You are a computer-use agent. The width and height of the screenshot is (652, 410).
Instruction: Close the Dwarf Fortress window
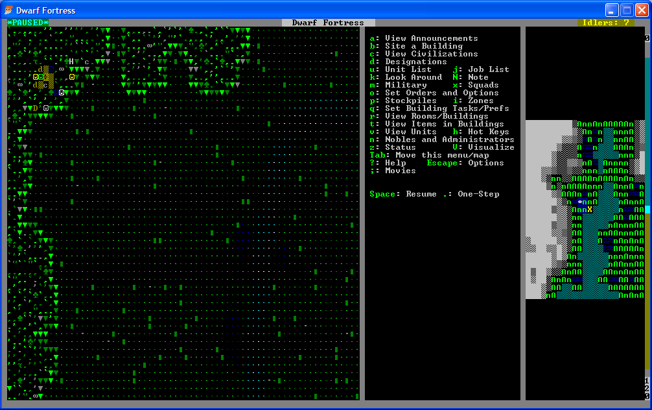(642, 10)
